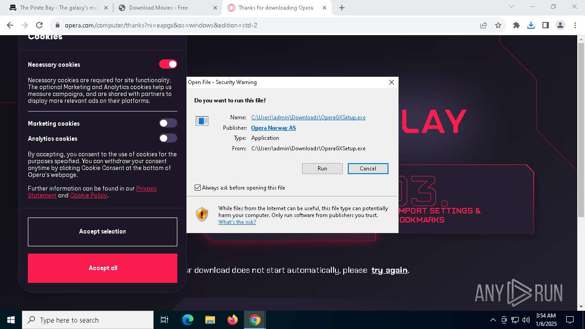Toggle Necessary cookies switch
The height and width of the screenshot is (329, 585).
(168, 64)
